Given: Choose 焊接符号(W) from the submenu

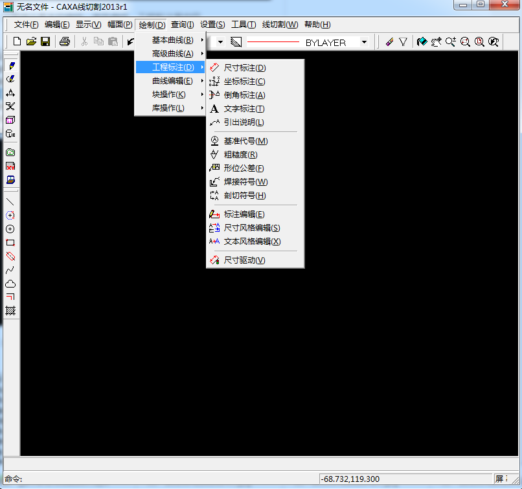Looking at the screenshot, I should 255,182.
